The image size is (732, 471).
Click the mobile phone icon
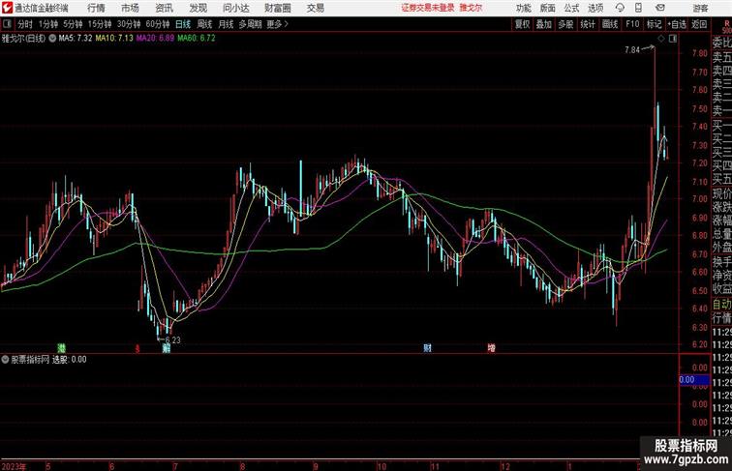[638, 8]
